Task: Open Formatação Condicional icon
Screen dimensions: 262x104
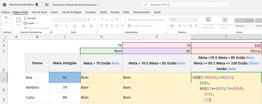Action: pos(208,20)
